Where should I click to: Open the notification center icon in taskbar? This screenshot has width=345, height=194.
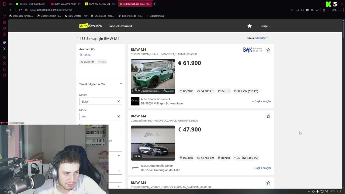[339, 191]
